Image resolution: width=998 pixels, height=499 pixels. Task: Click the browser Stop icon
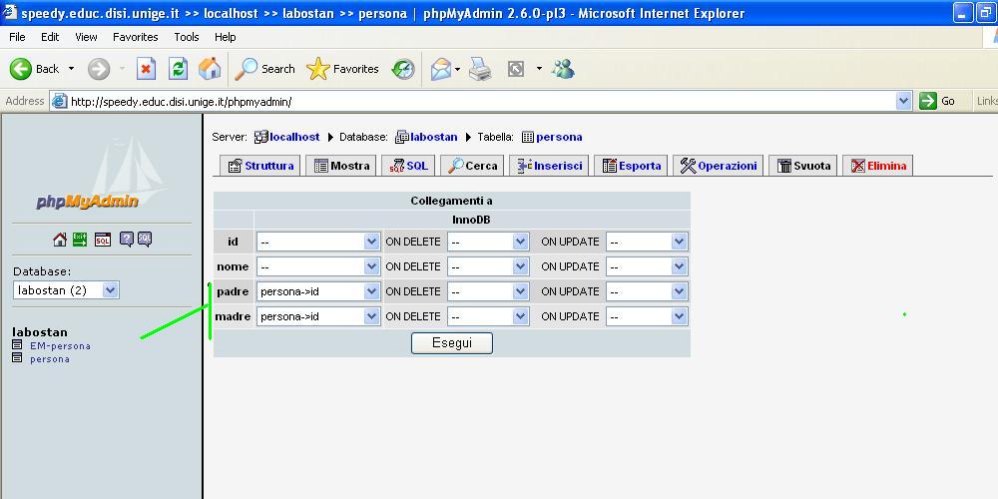click(x=146, y=69)
